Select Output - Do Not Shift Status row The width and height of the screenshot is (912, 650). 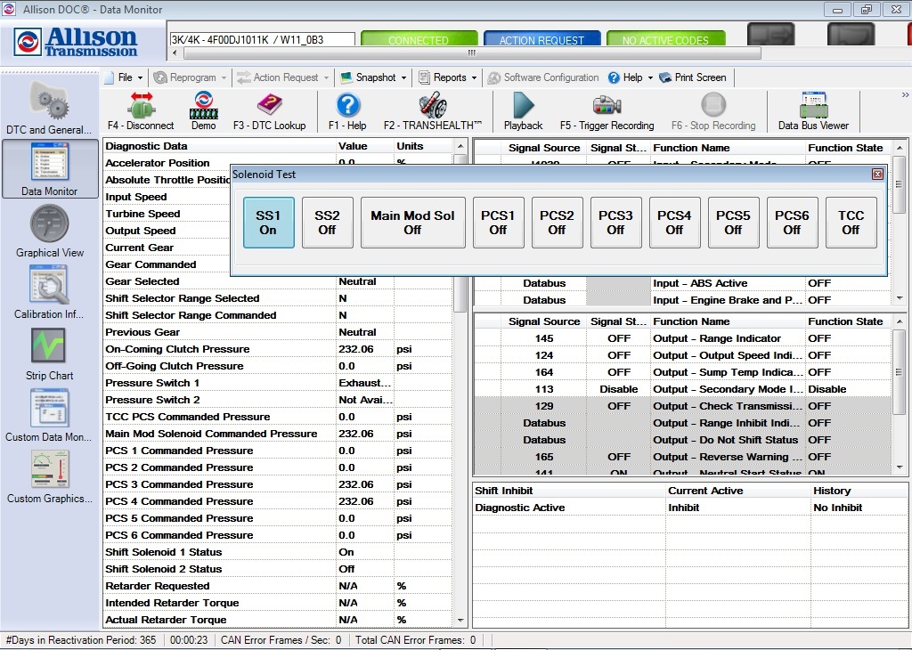pos(683,440)
